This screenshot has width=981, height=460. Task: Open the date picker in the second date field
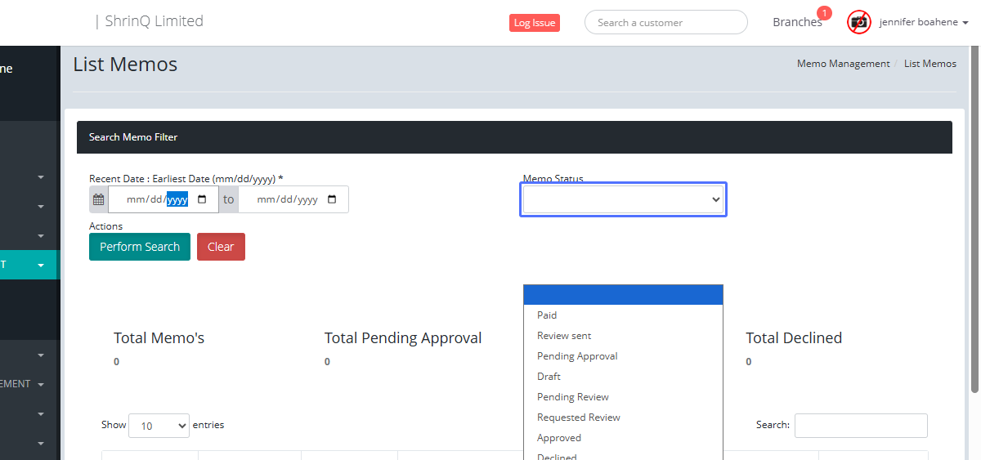332,199
